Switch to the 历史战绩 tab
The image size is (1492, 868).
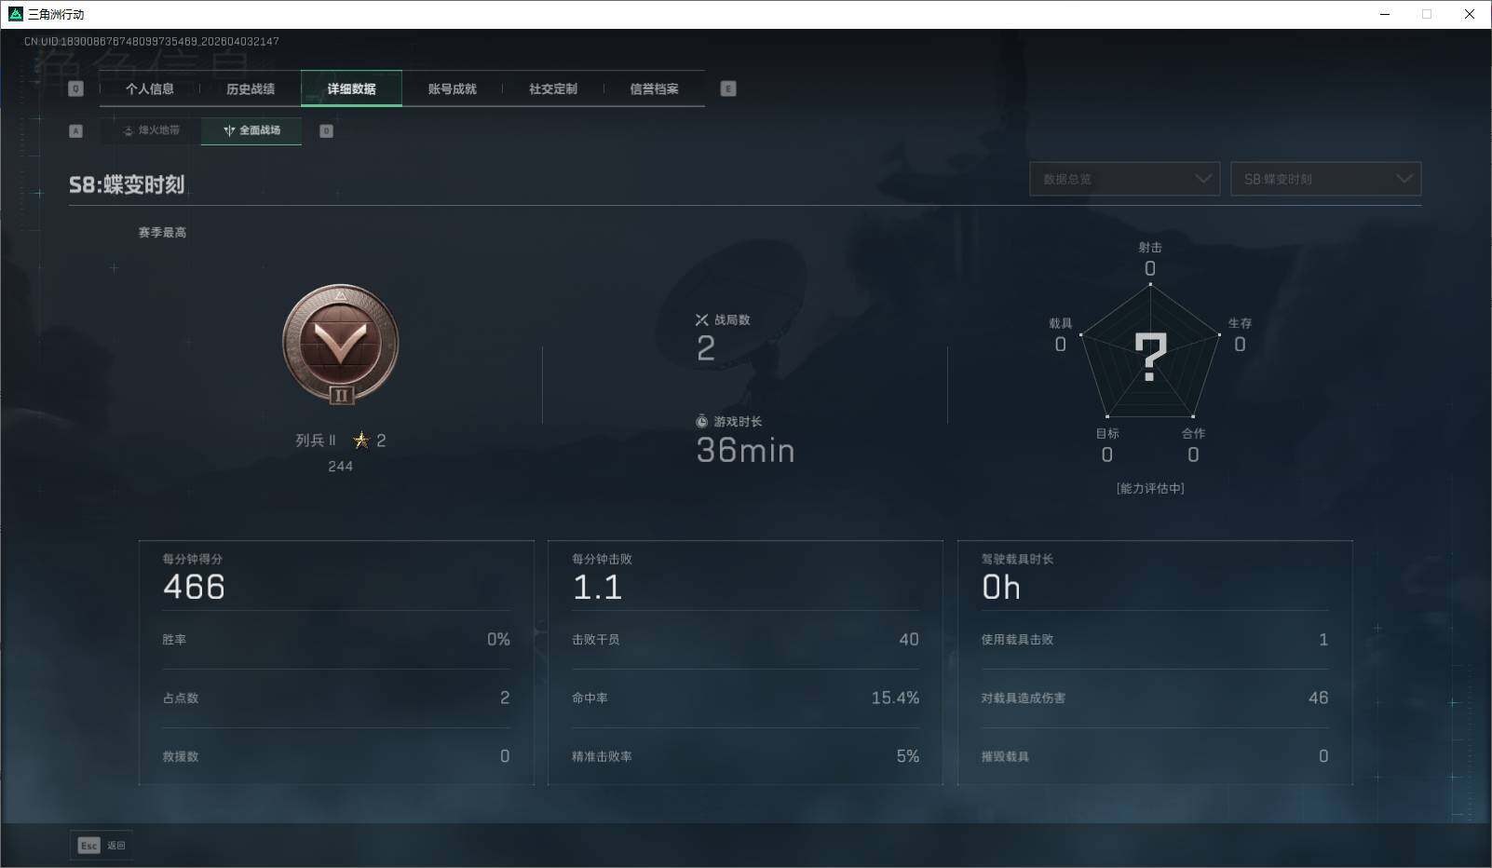point(251,88)
